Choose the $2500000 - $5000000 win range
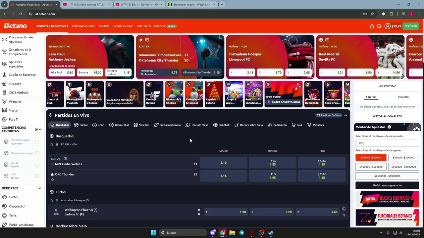This screenshot has width=424, height=238. (x=387, y=176)
